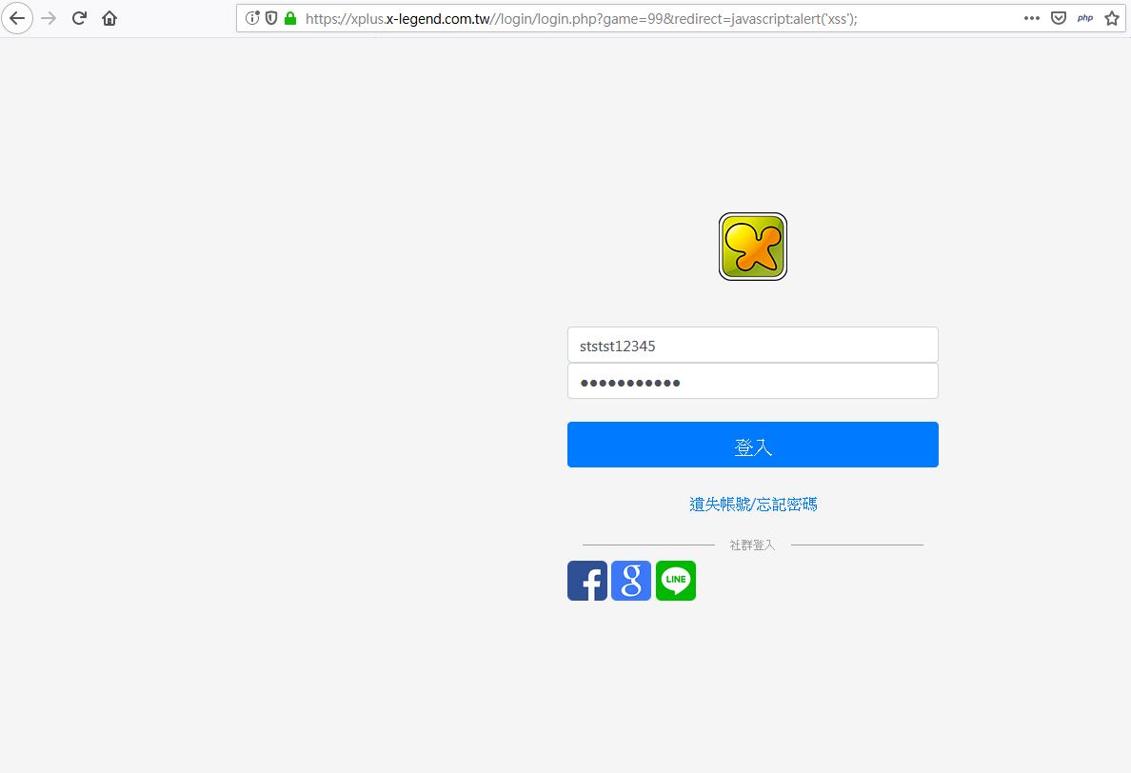
Task: Open page actions three-dots menu
Action: pyautogui.click(x=1031, y=18)
